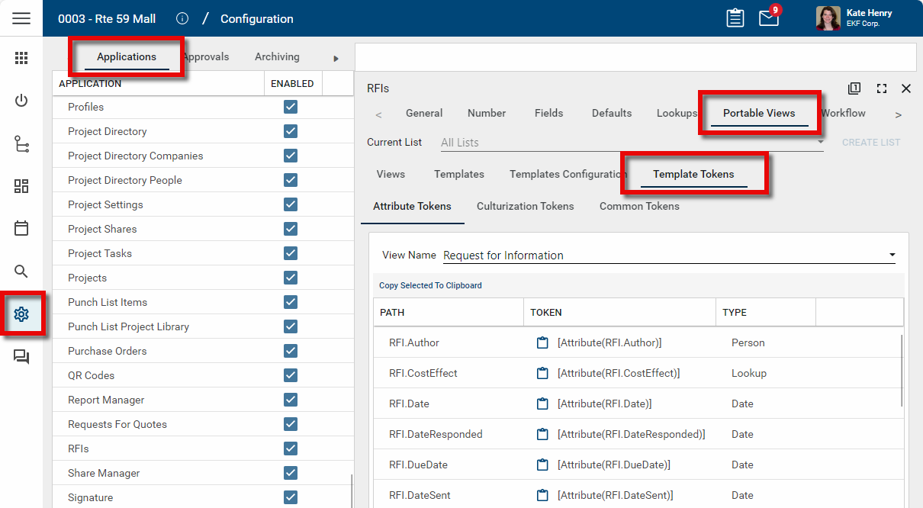Open the mail inbox with 9 notifications

tap(769, 18)
